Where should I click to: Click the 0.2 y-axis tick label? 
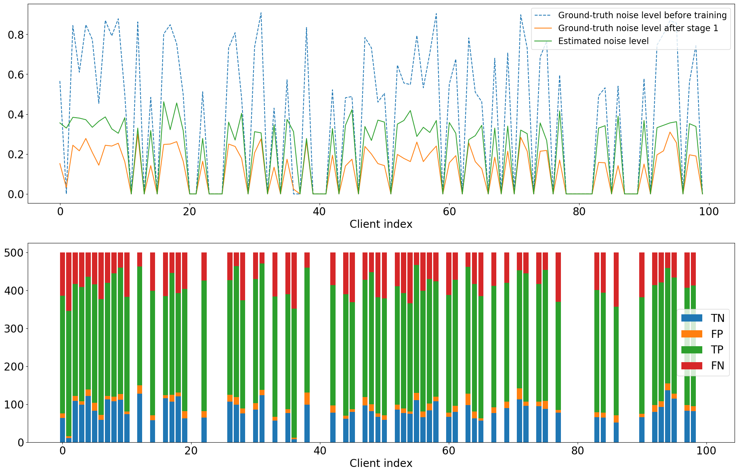click(x=16, y=155)
